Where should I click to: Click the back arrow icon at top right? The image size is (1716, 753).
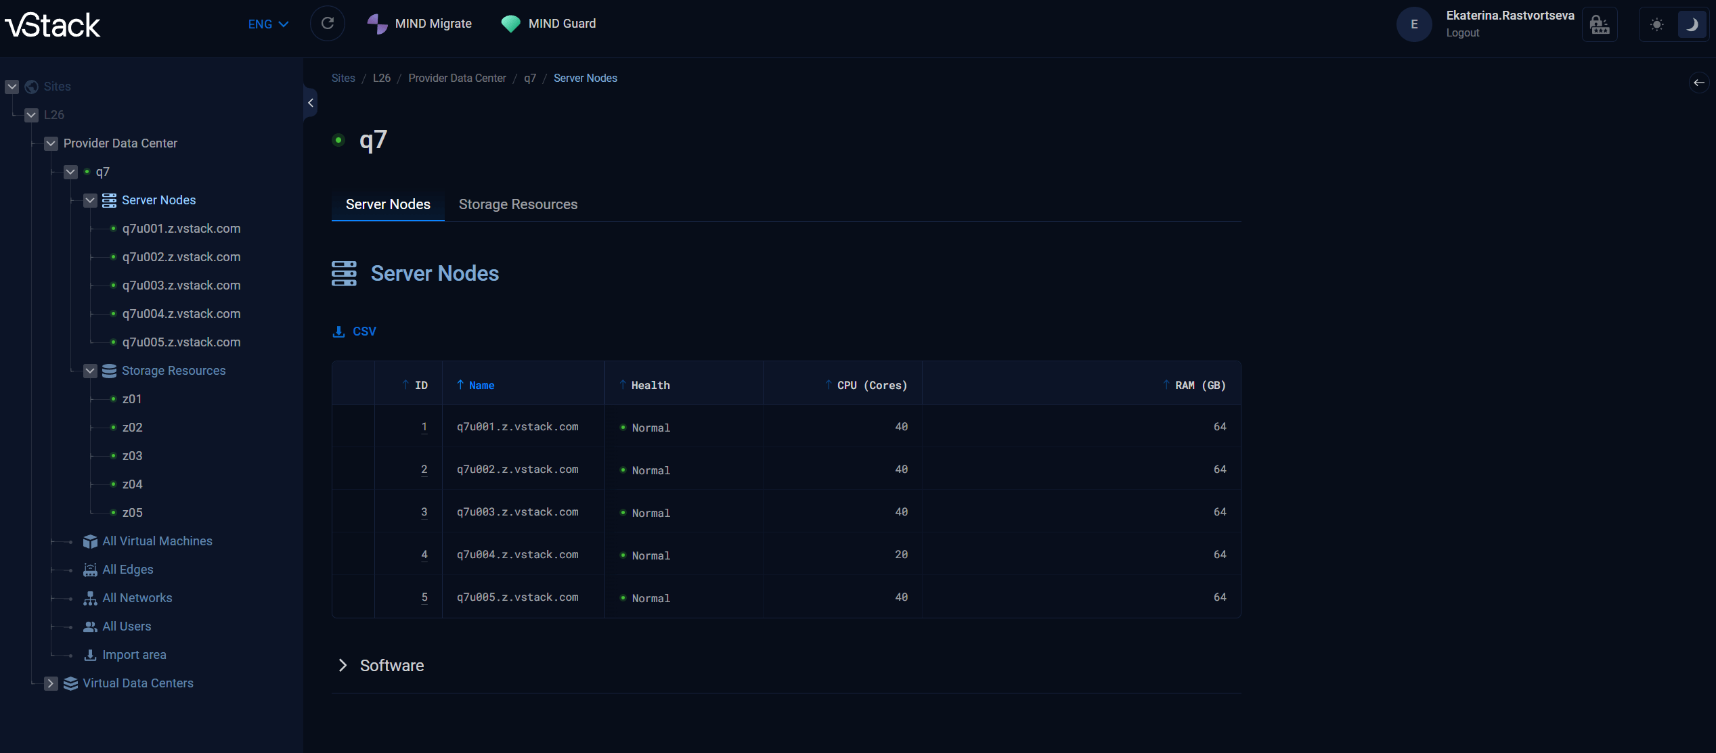1698,83
